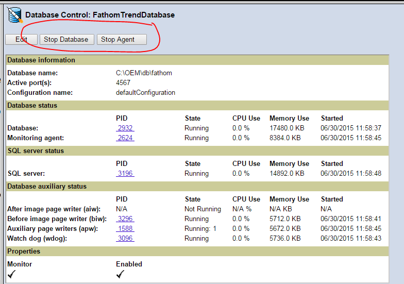Click After image page writer (aiw) label

click(x=54, y=209)
